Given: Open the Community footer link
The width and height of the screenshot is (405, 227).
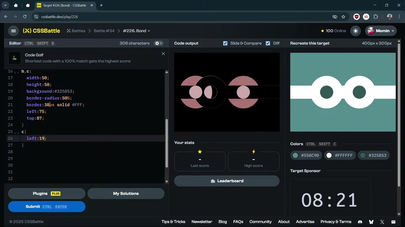Looking at the screenshot, I should coord(260,222).
